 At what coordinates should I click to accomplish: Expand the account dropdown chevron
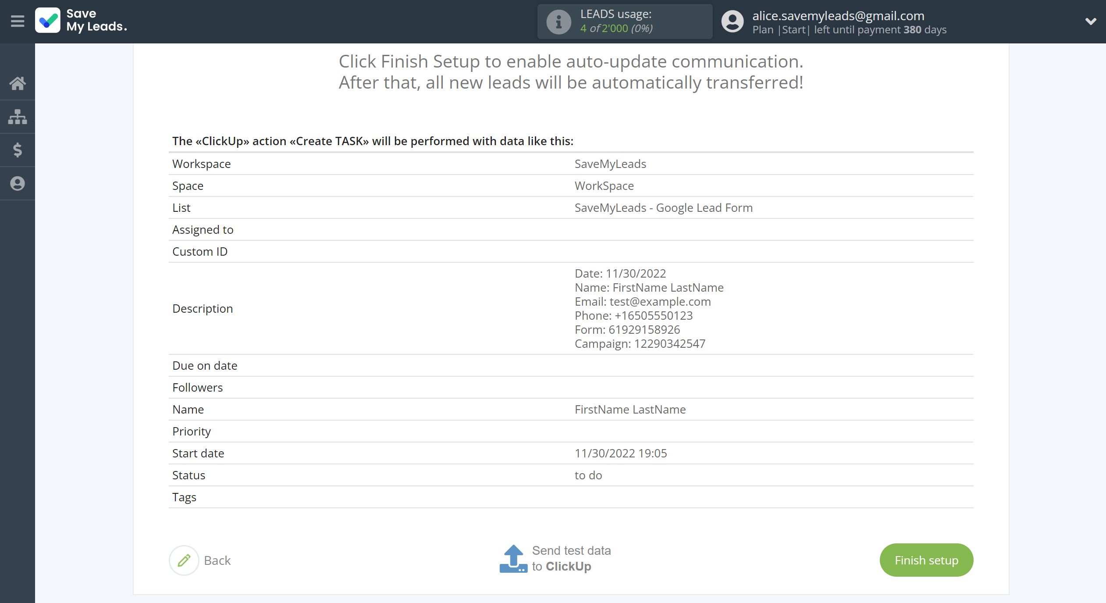pyautogui.click(x=1091, y=21)
